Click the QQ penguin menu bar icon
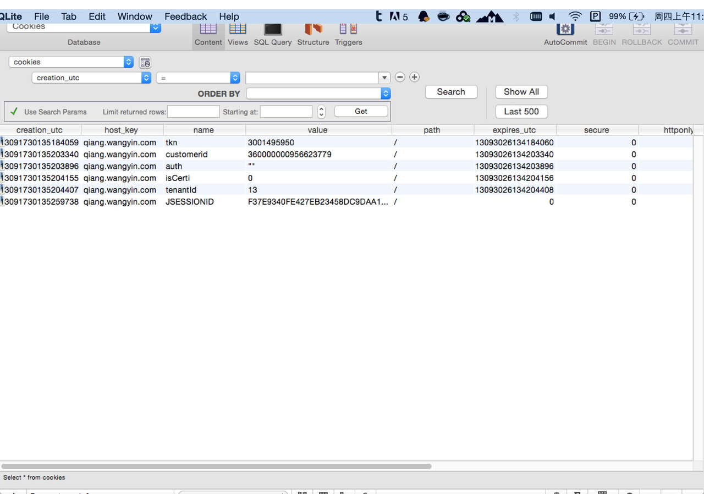 (424, 17)
